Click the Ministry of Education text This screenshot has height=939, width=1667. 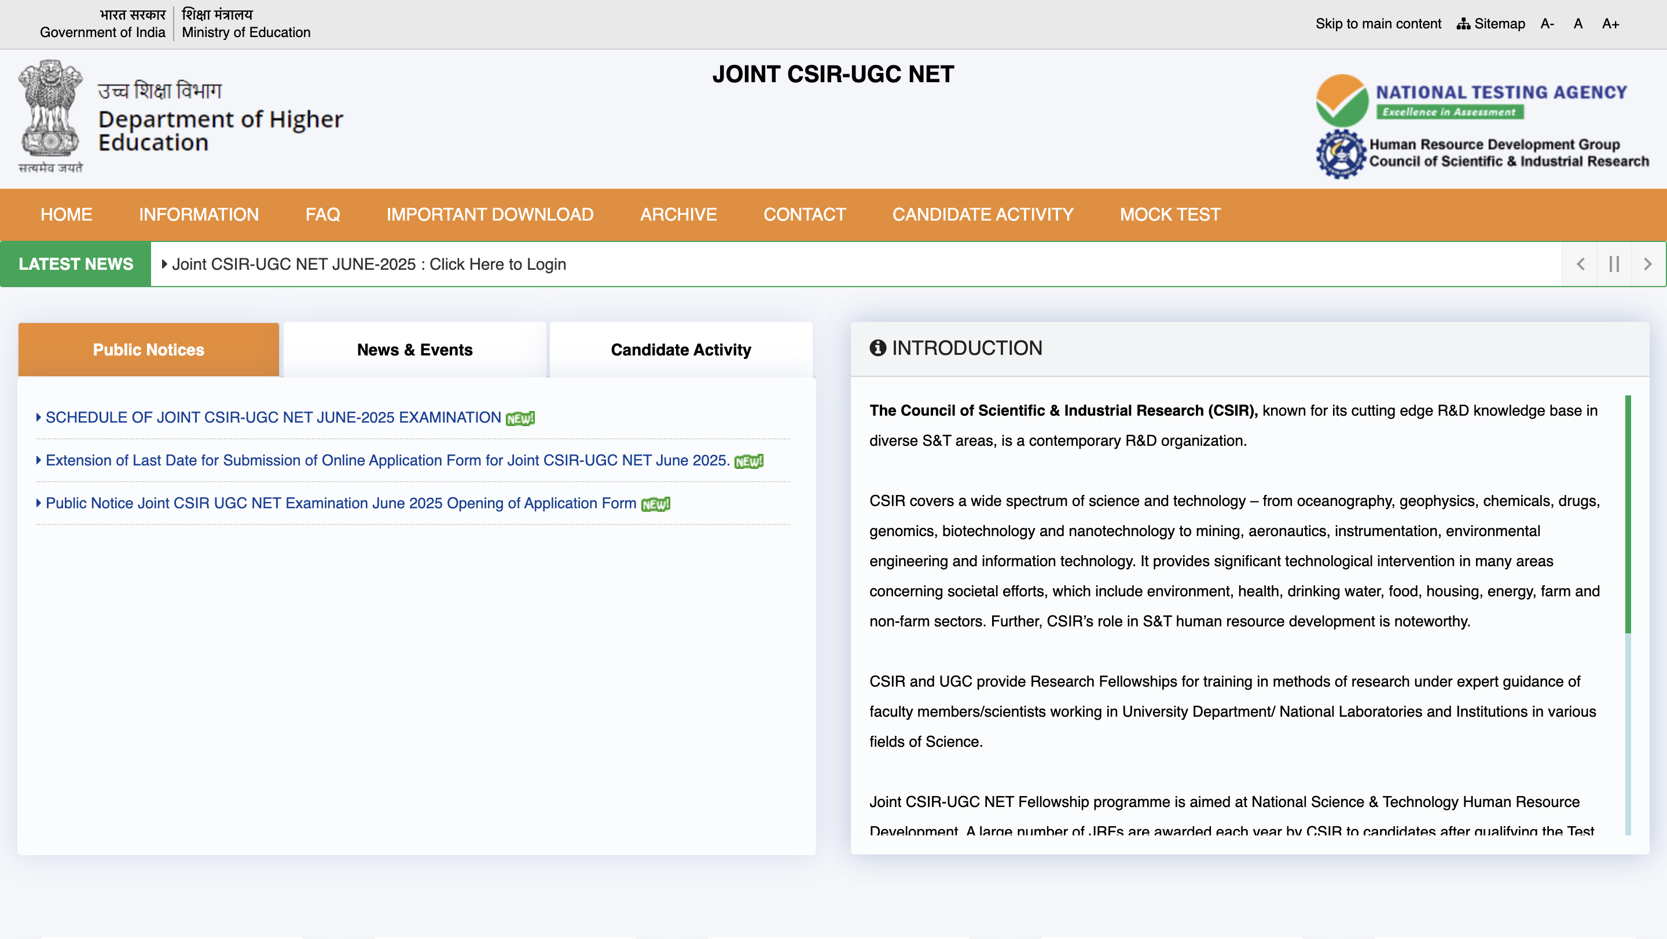coord(247,32)
